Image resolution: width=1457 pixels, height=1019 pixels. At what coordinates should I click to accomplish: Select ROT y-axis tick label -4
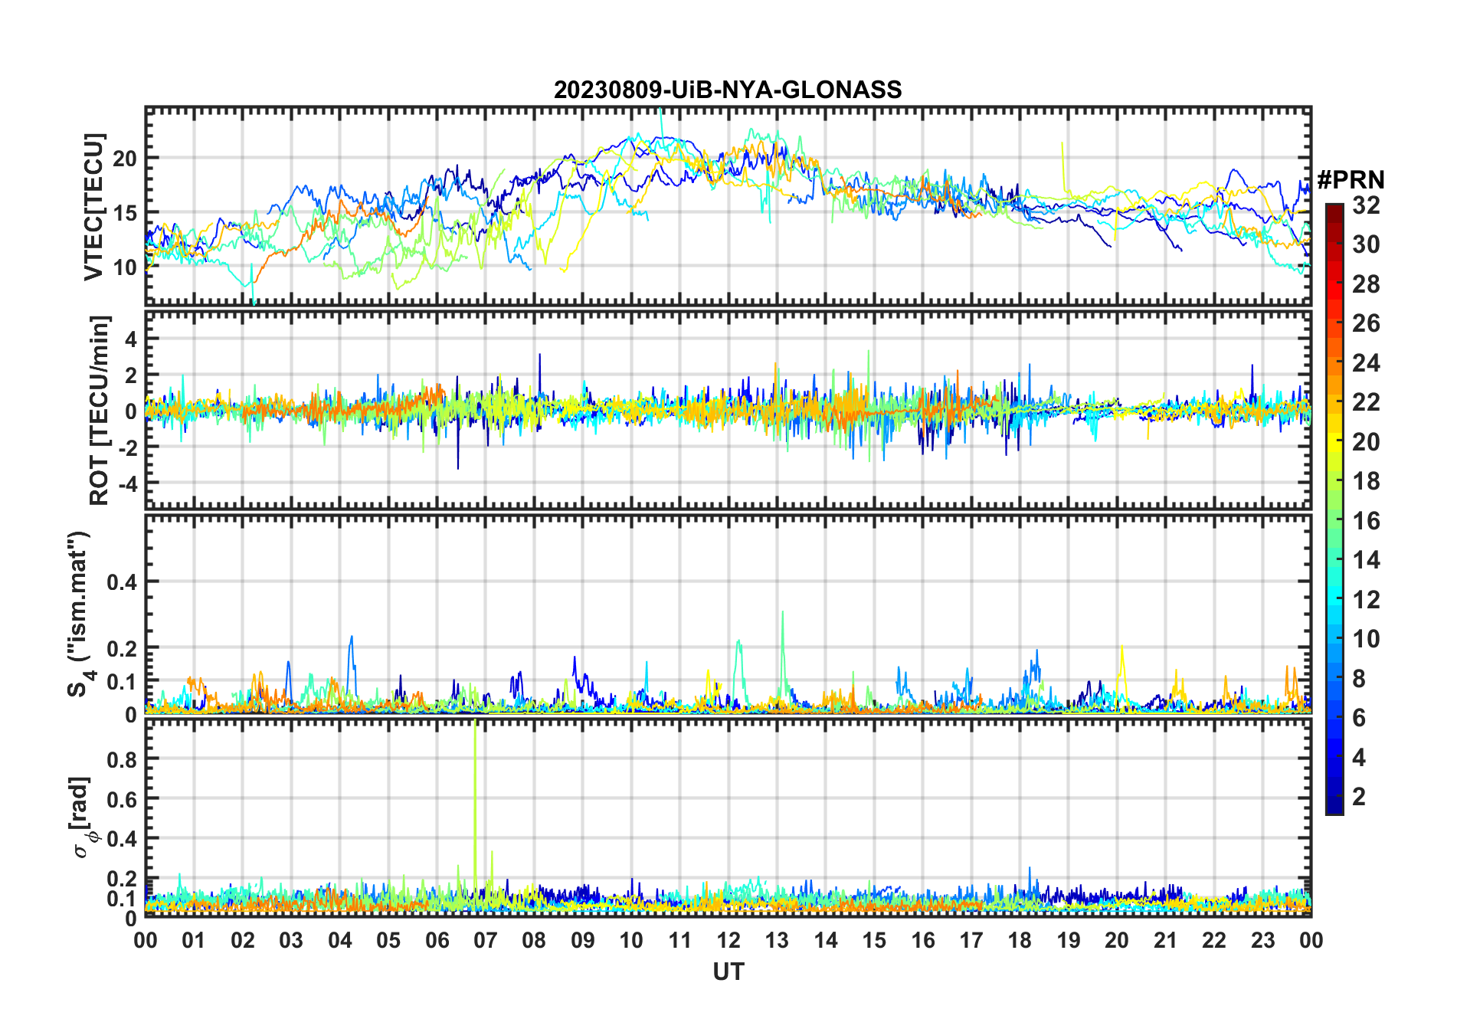(128, 483)
